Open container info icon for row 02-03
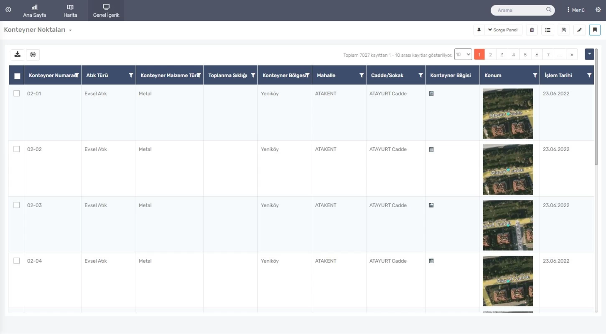The image size is (606, 334). pos(431,205)
